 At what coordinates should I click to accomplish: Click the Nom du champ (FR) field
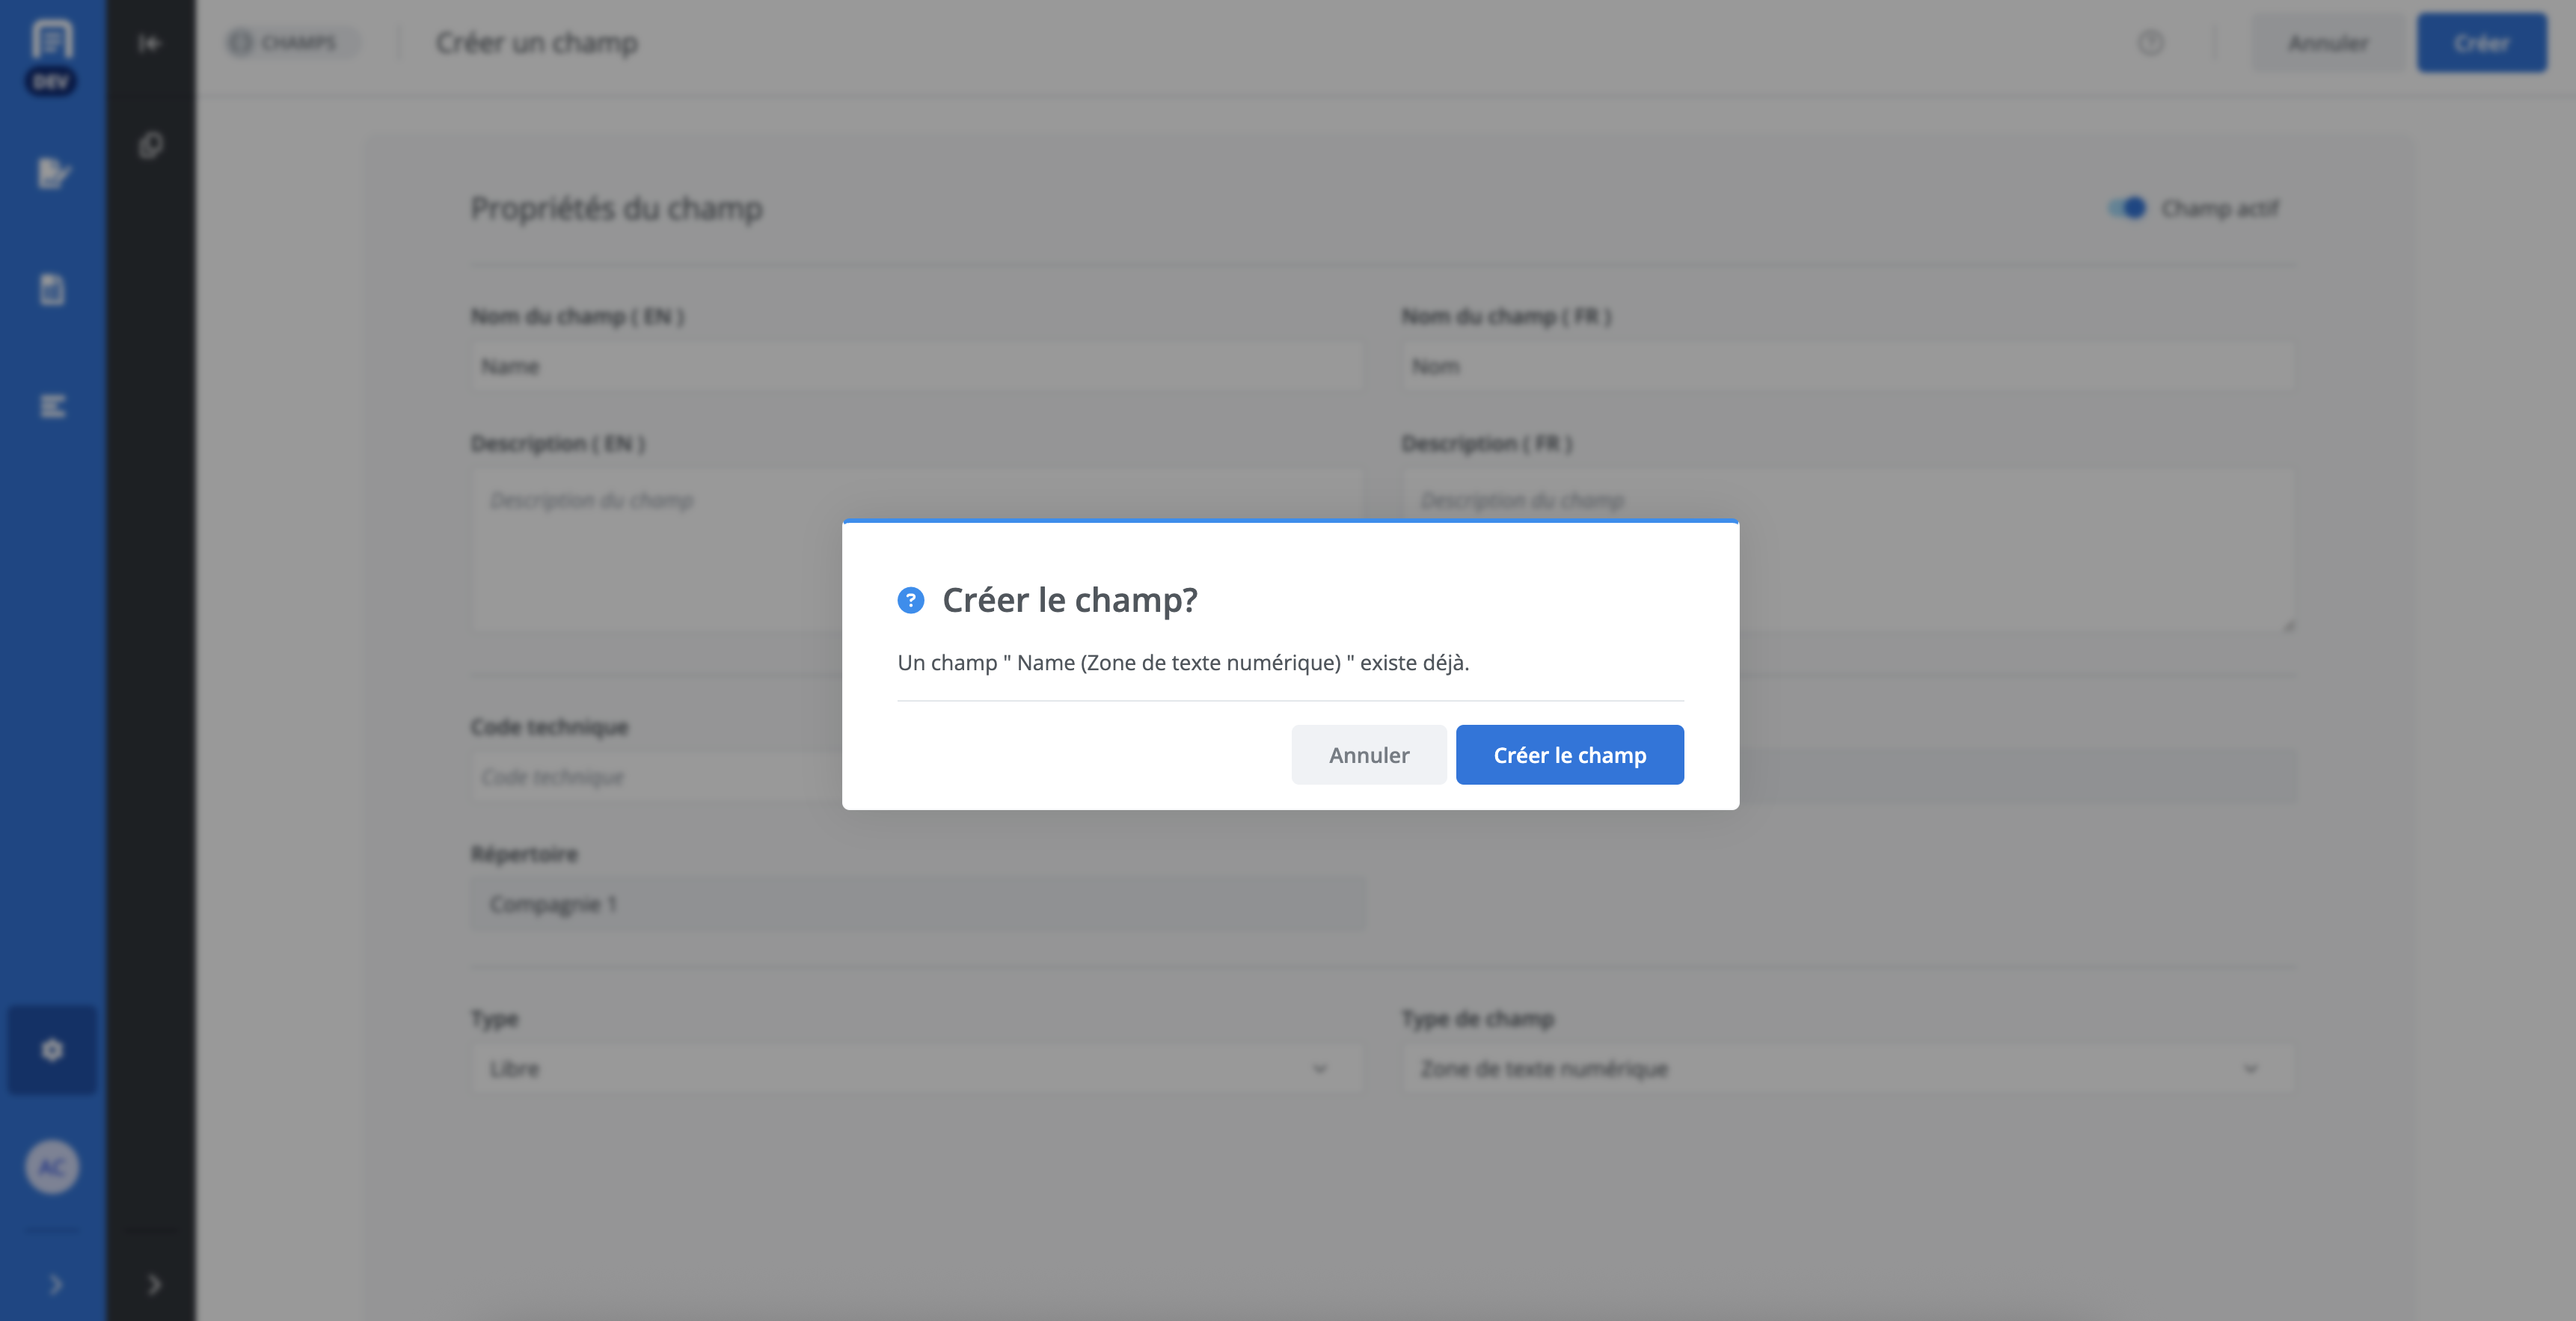click(1846, 366)
